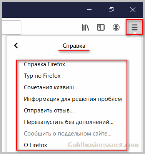Viewport: 145px width, 154px height.
Task: Close the Firefox window
Action: click(x=133, y=10)
